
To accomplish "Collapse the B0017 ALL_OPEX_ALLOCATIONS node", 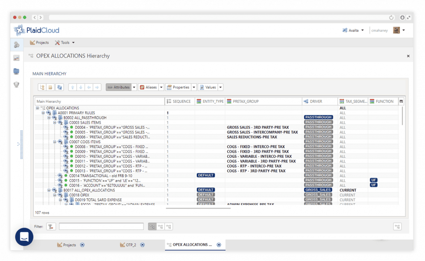I will [x=49, y=190].
